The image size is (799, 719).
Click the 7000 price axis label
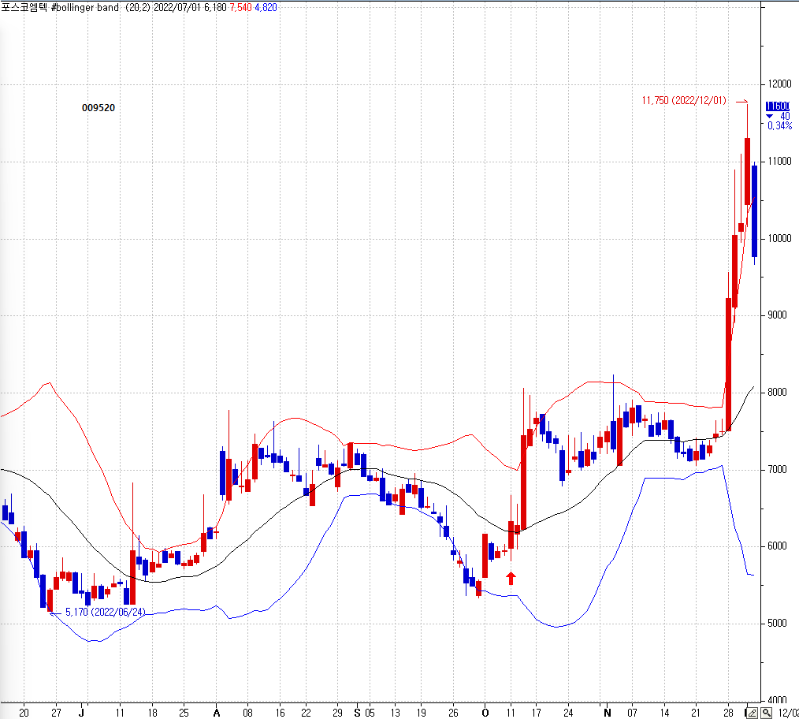[x=777, y=469]
